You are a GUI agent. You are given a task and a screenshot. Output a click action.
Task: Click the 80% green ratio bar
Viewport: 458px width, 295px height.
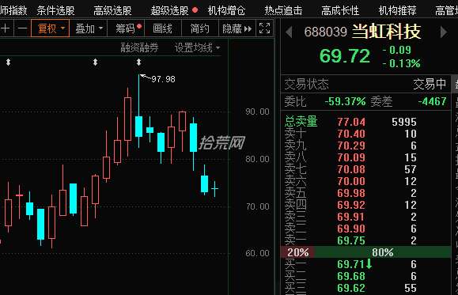[x=383, y=252]
